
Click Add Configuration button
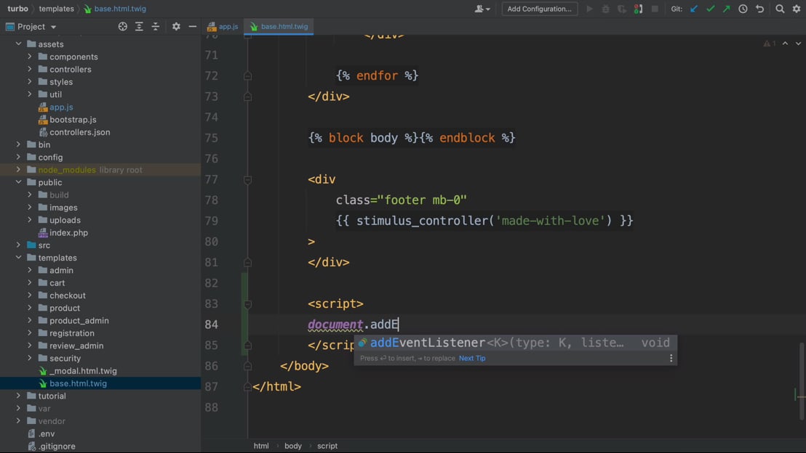[x=539, y=9]
